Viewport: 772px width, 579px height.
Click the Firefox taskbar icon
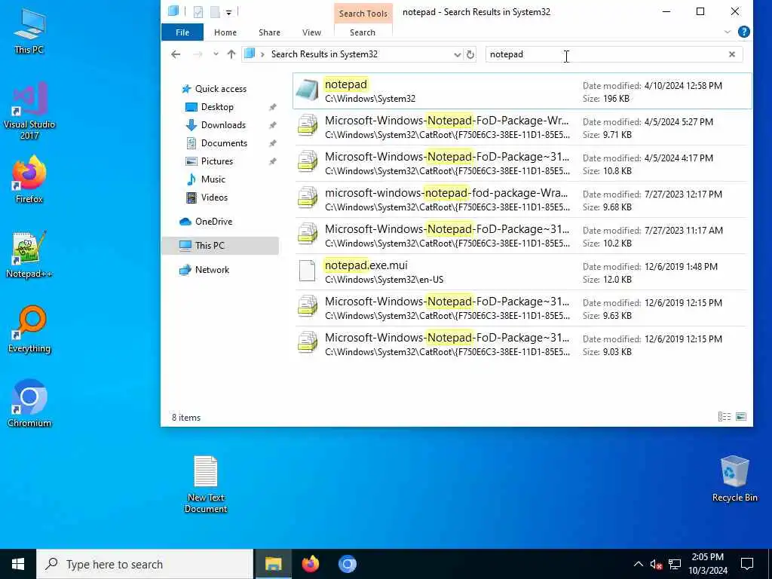[x=310, y=564]
